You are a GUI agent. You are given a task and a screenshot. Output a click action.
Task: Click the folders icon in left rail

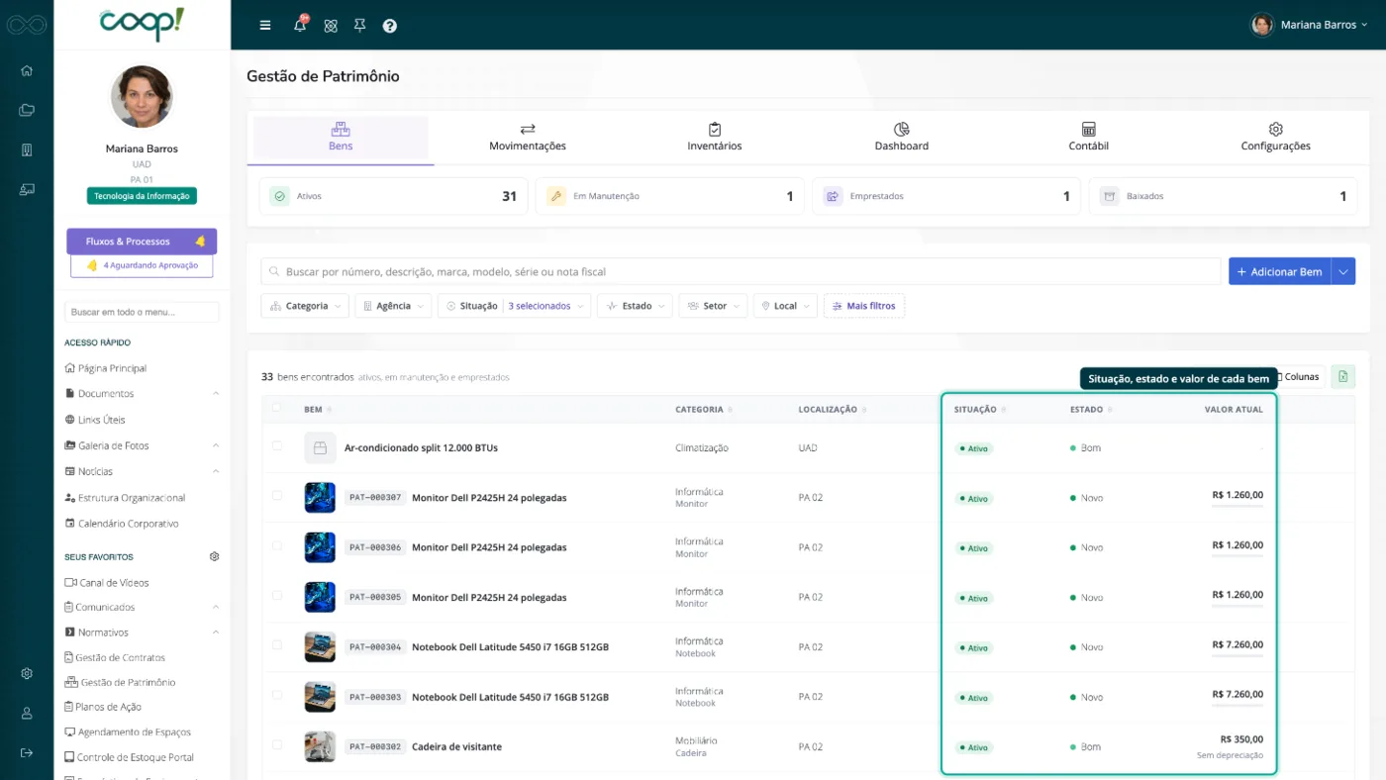(27, 110)
